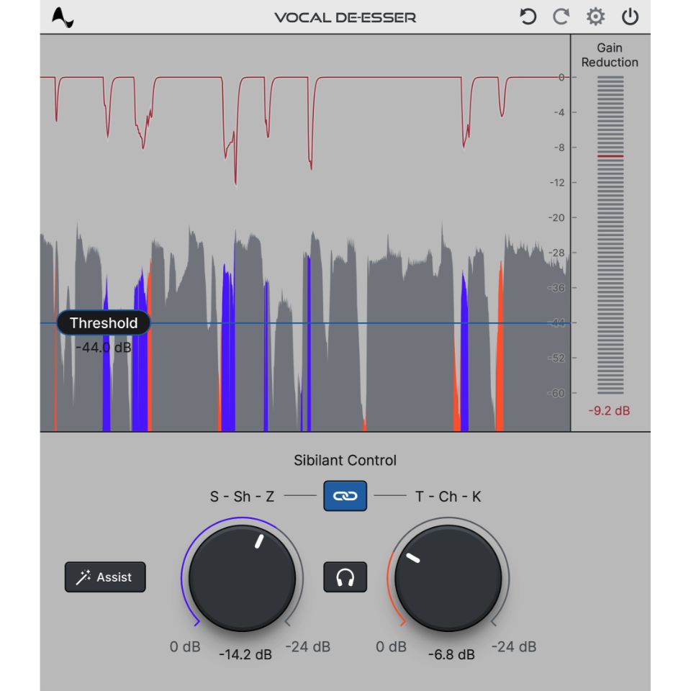Click the -14.2 dB knob value
Image resolution: width=691 pixels, height=691 pixels.
pyautogui.click(x=245, y=654)
